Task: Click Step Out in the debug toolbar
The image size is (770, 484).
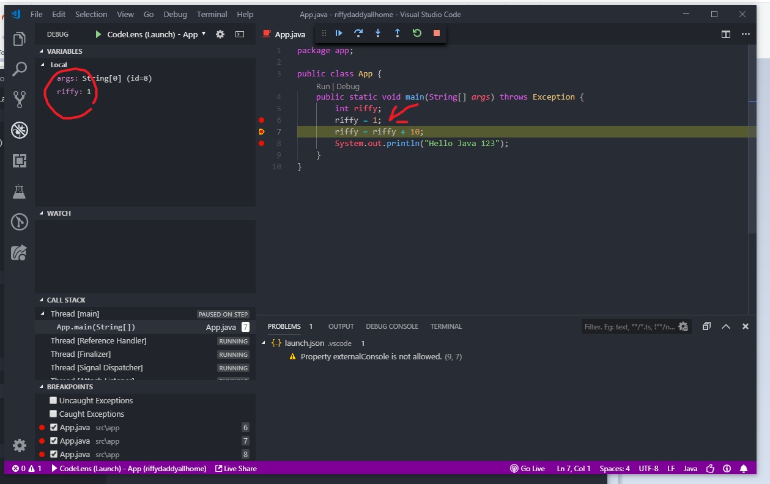Action: 398,33
